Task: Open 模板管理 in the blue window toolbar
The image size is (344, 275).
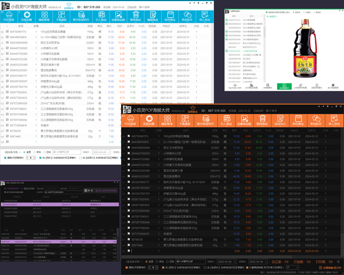Action: click(x=44, y=16)
